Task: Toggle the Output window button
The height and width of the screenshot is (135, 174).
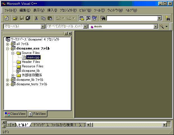Action: pyautogui.click(x=88, y=18)
